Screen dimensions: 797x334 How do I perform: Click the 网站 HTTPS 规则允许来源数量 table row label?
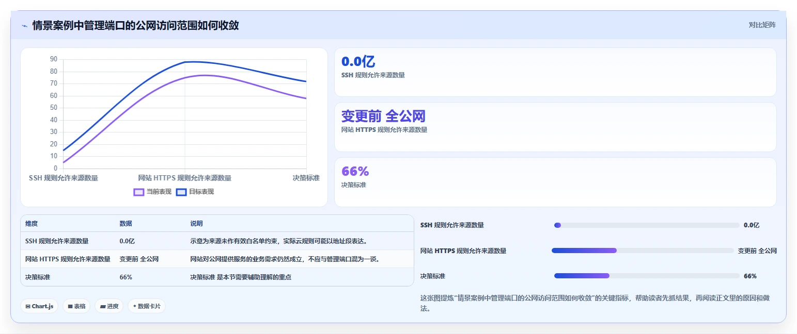[x=68, y=259]
